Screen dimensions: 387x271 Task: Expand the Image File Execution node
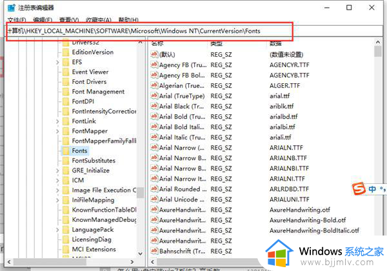[x=57, y=190]
